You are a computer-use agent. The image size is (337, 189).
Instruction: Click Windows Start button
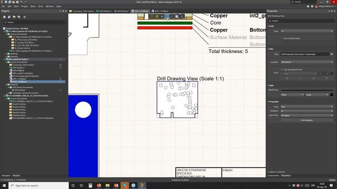click(x=4, y=185)
